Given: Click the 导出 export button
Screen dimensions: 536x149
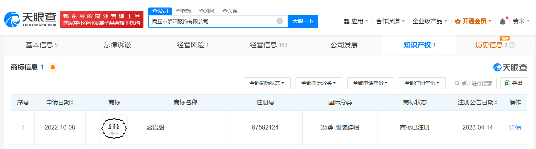Looking at the screenshot, I should click(514, 83).
